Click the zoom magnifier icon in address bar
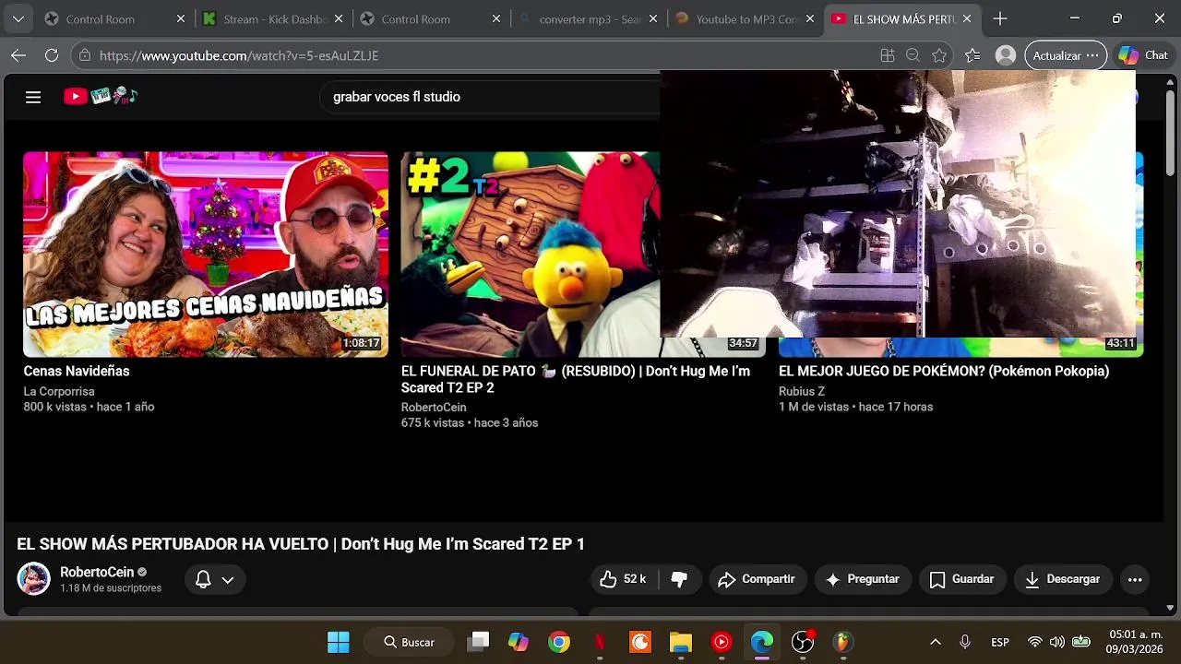 tap(913, 55)
